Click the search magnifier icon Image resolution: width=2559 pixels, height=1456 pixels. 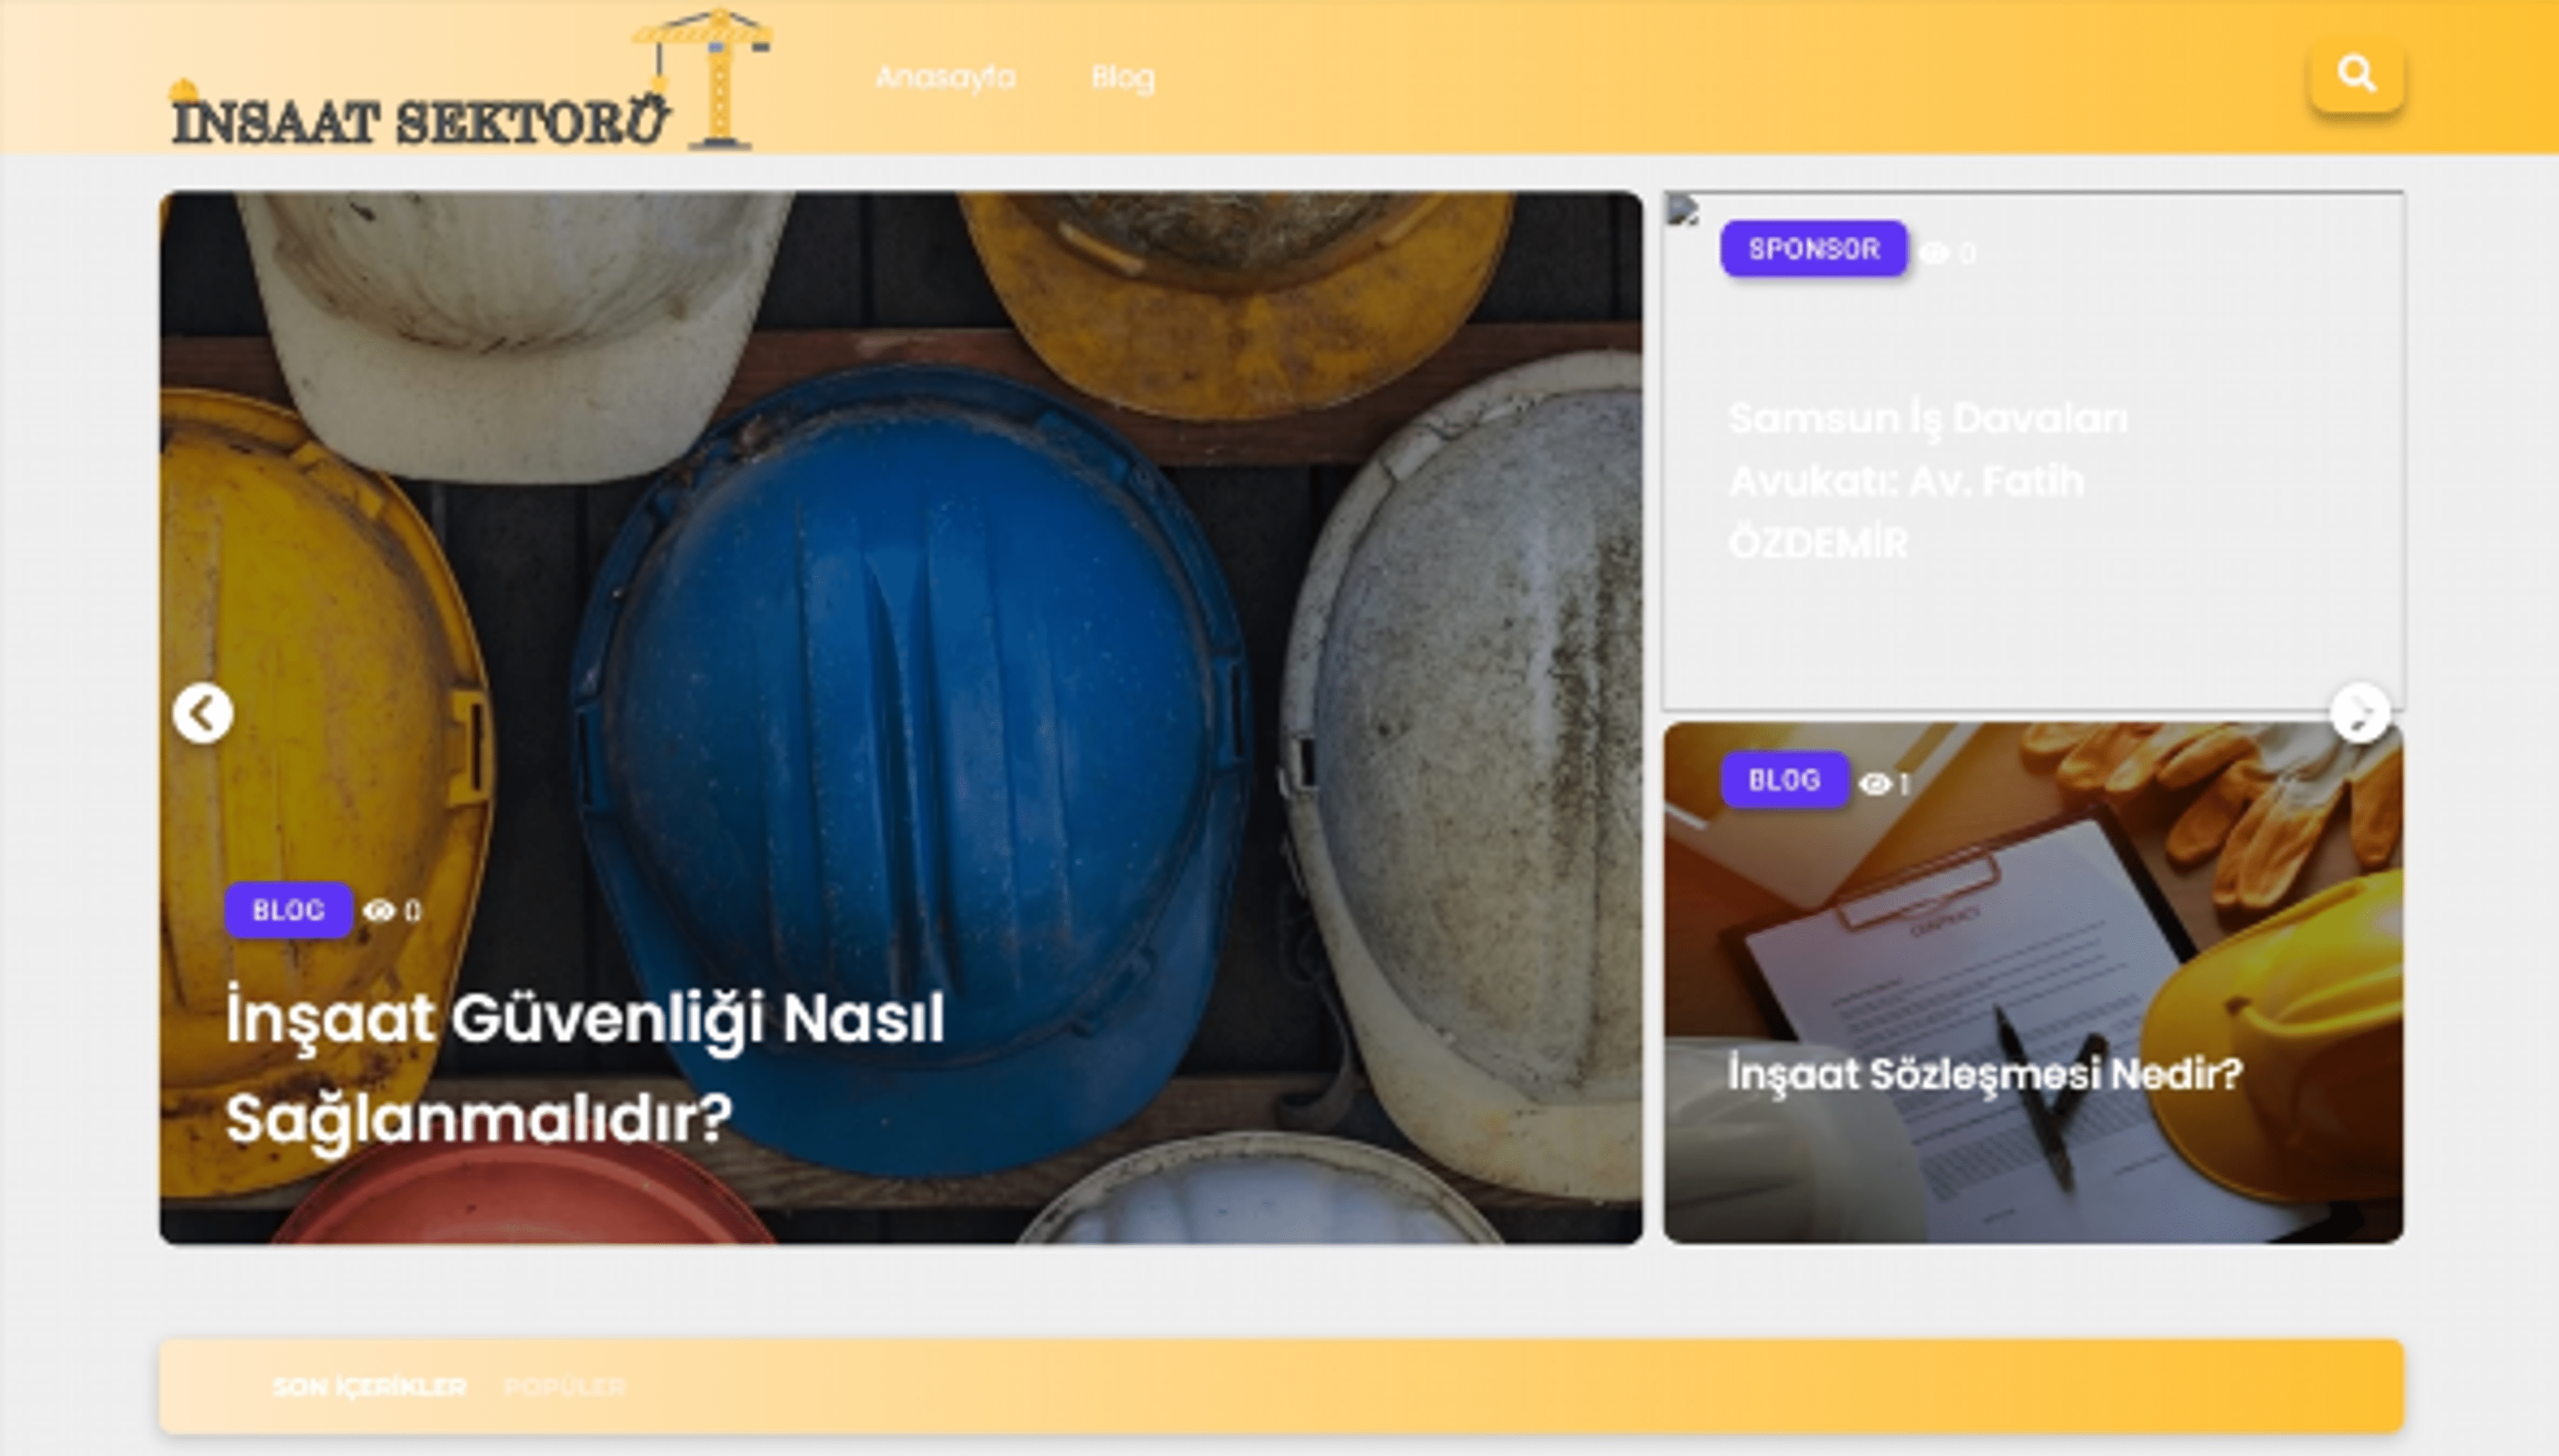tap(2356, 74)
